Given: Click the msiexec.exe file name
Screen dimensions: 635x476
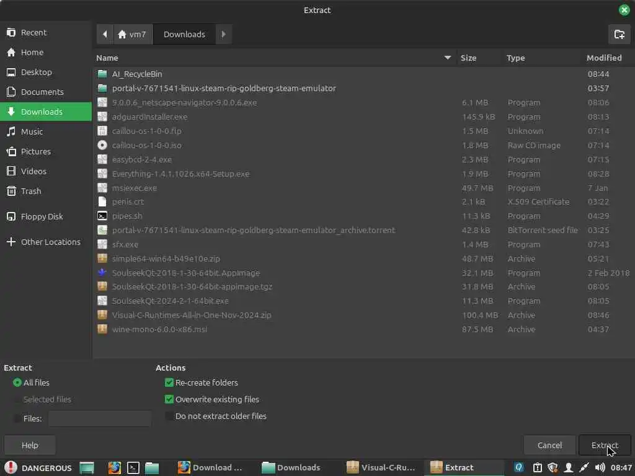Looking at the screenshot, I should click(x=135, y=188).
